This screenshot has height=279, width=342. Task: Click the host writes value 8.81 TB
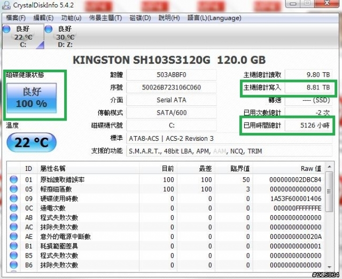coord(309,87)
